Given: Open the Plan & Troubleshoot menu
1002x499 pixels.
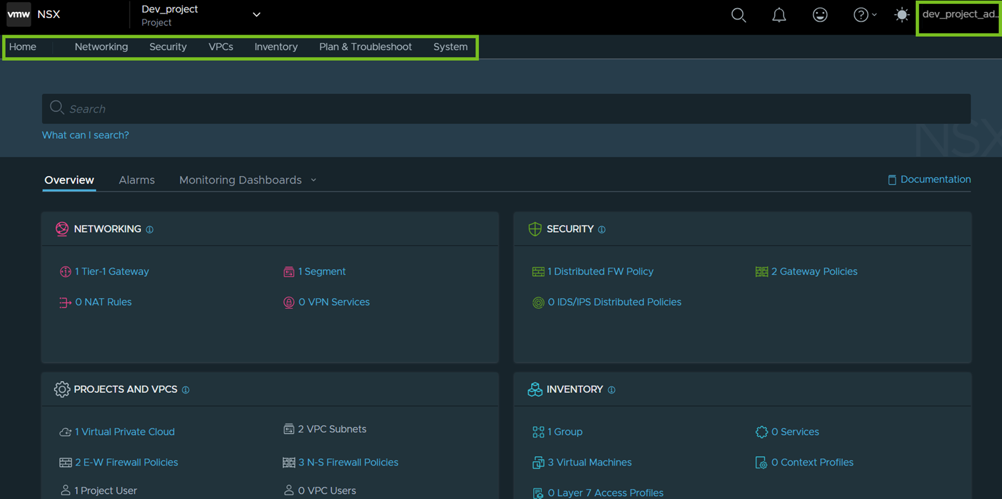Looking at the screenshot, I should pyautogui.click(x=365, y=47).
